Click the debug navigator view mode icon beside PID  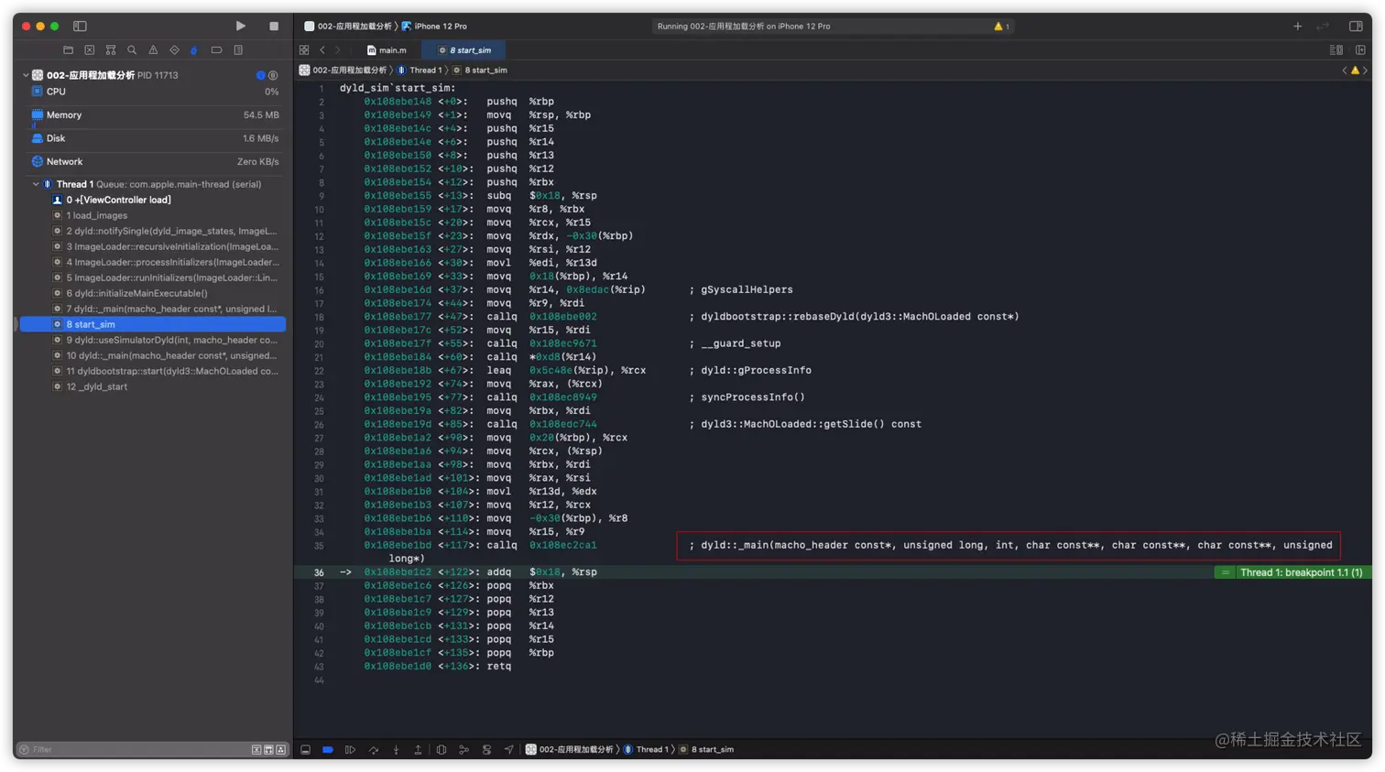pos(273,75)
